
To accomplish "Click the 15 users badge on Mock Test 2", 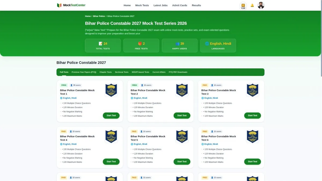I will click(x=146, y=85).
